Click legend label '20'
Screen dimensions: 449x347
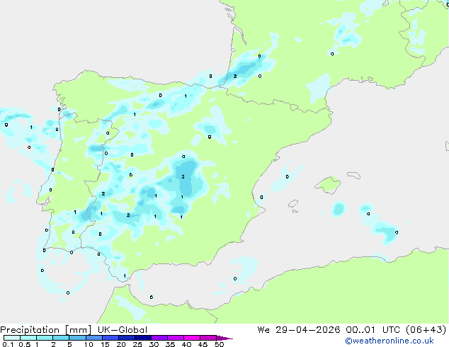click(121, 344)
